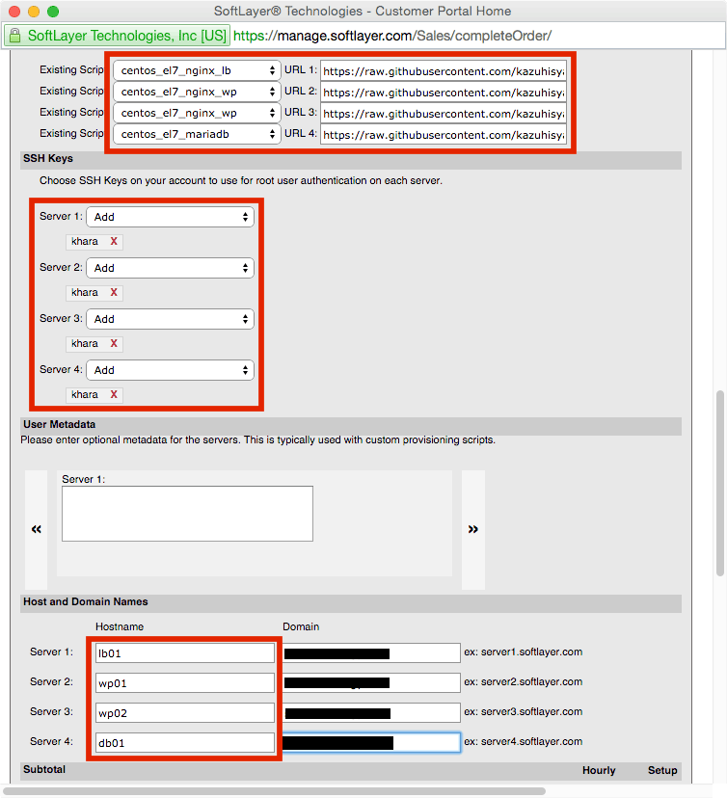Click Server 1 user metadata text area
The height and width of the screenshot is (798, 727).
coord(187,514)
